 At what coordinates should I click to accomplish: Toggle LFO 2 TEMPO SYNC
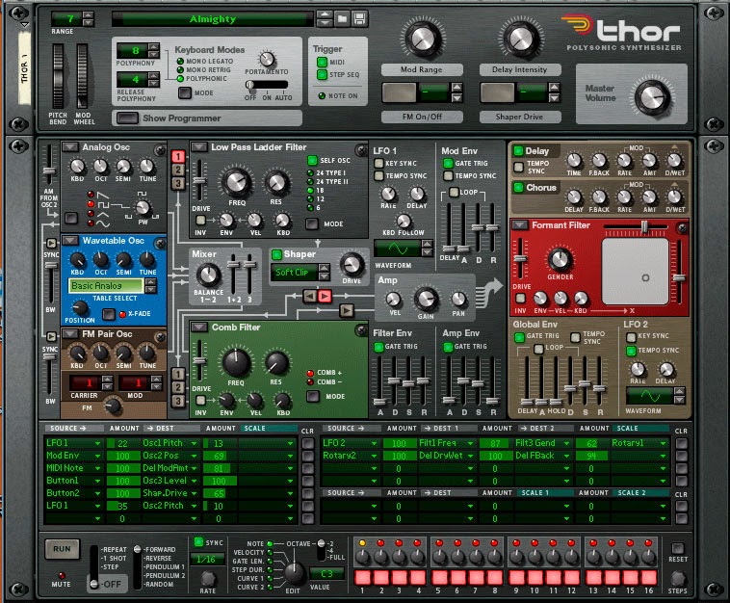pyautogui.click(x=632, y=351)
